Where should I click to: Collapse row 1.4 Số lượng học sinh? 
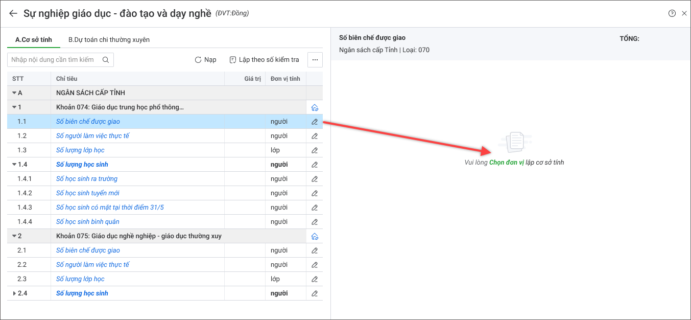coord(14,165)
